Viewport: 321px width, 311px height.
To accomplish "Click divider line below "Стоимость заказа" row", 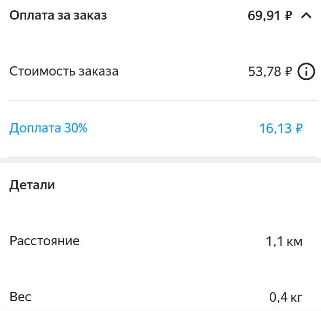I will tap(160, 100).
